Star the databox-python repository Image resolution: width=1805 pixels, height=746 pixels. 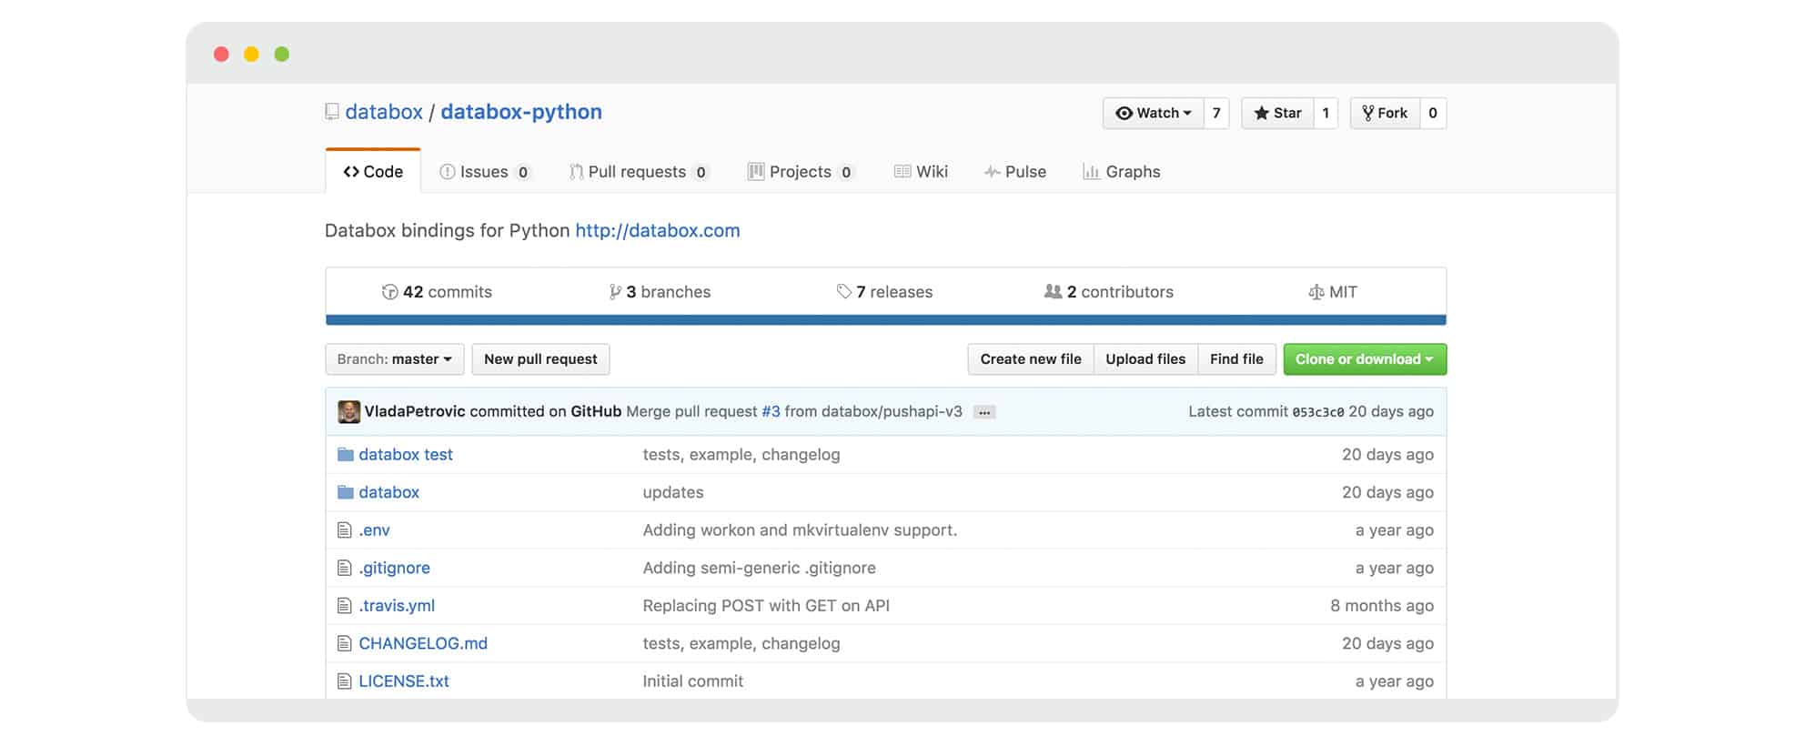coord(1277,113)
